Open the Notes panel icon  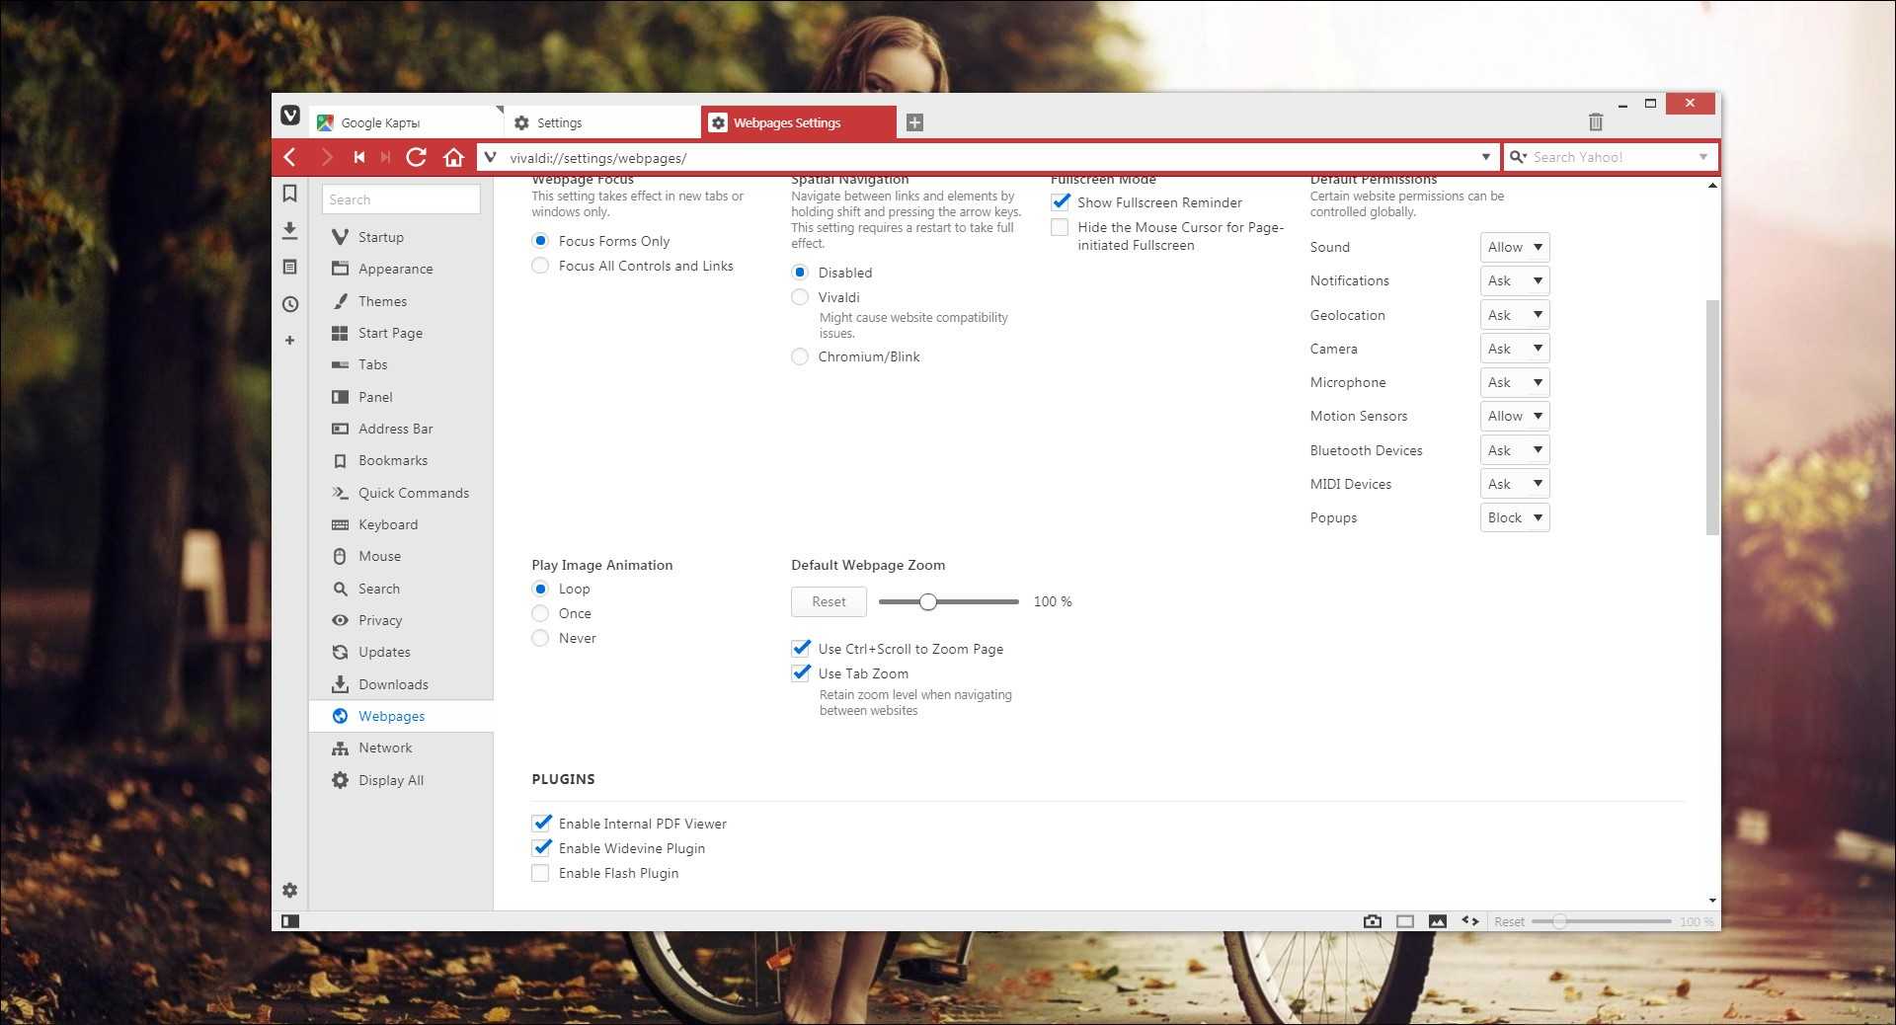289,267
